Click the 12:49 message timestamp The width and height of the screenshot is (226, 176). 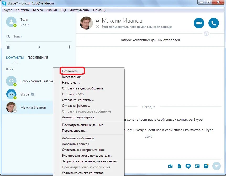pos(149,137)
